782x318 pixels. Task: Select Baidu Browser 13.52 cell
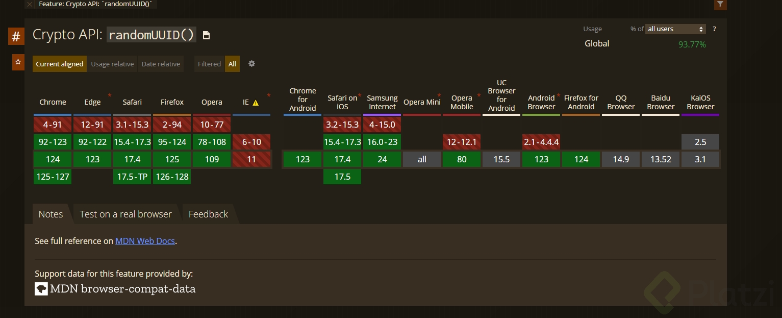pyautogui.click(x=661, y=159)
